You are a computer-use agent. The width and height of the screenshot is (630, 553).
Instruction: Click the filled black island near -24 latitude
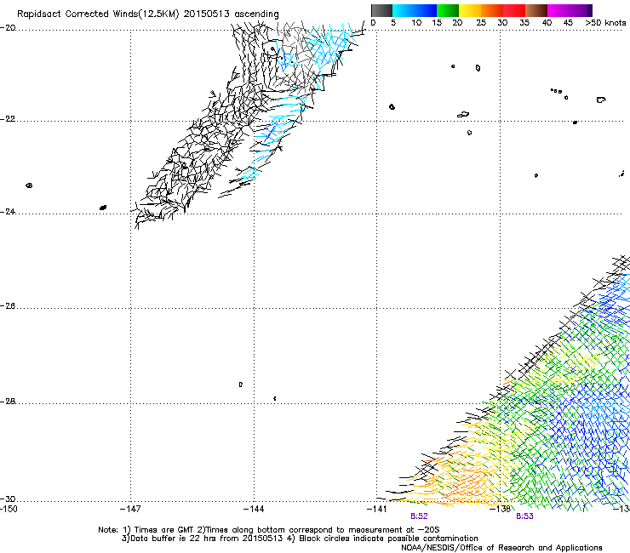[103, 208]
